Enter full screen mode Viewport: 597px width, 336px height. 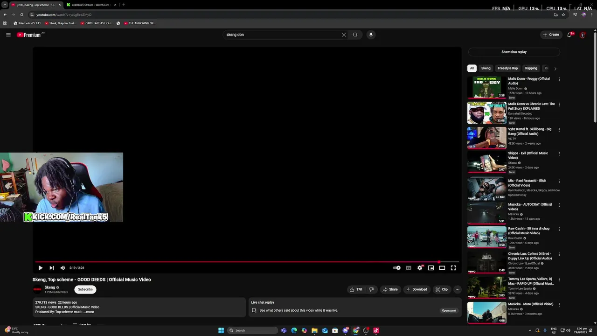[x=453, y=268]
